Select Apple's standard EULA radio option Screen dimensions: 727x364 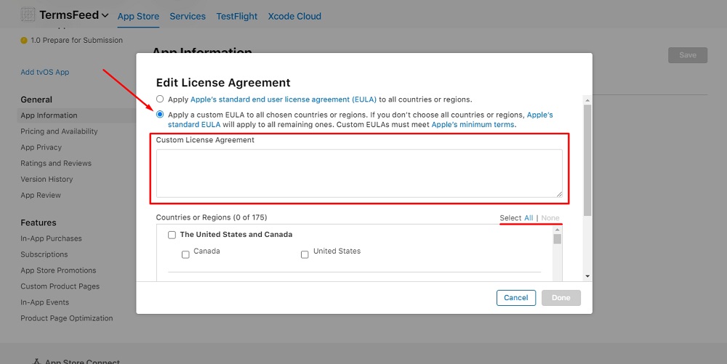coord(160,99)
